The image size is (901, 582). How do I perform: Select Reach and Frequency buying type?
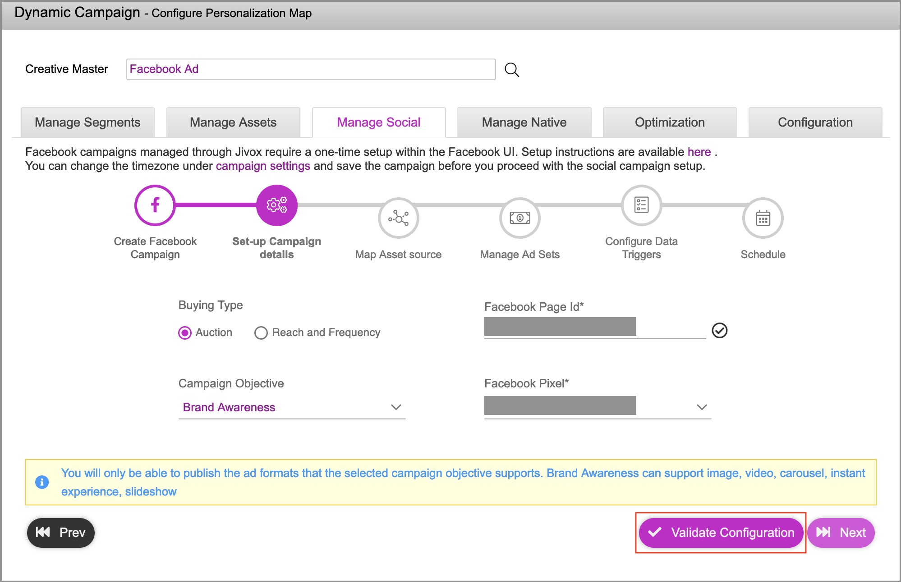click(261, 333)
